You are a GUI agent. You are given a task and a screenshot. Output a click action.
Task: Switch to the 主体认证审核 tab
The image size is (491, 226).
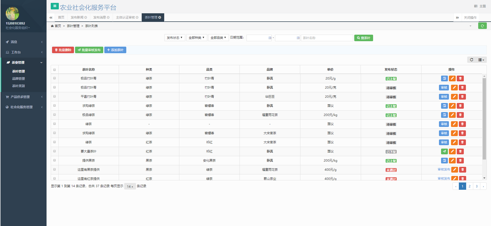coord(125,17)
